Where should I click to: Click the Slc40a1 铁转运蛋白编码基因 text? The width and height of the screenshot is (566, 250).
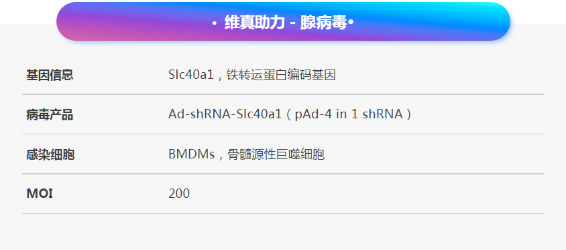pyautogui.click(x=252, y=75)
